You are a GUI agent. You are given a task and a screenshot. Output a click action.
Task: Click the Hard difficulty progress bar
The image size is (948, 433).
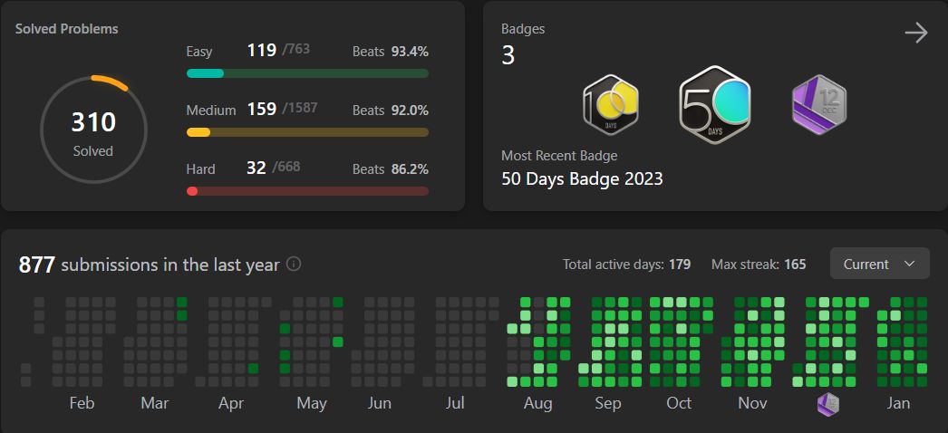(x=308, y=191)
